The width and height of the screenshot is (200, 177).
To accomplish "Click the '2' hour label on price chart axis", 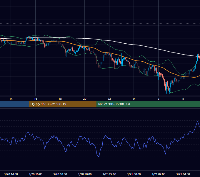I will pyautogui.click(x=159, y=99).
